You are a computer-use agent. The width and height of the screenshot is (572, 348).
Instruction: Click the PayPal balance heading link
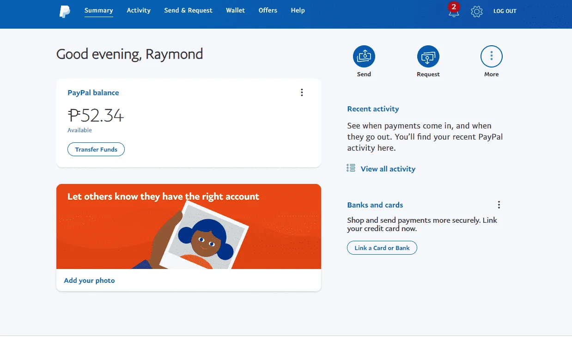click(x=93, y=92)
